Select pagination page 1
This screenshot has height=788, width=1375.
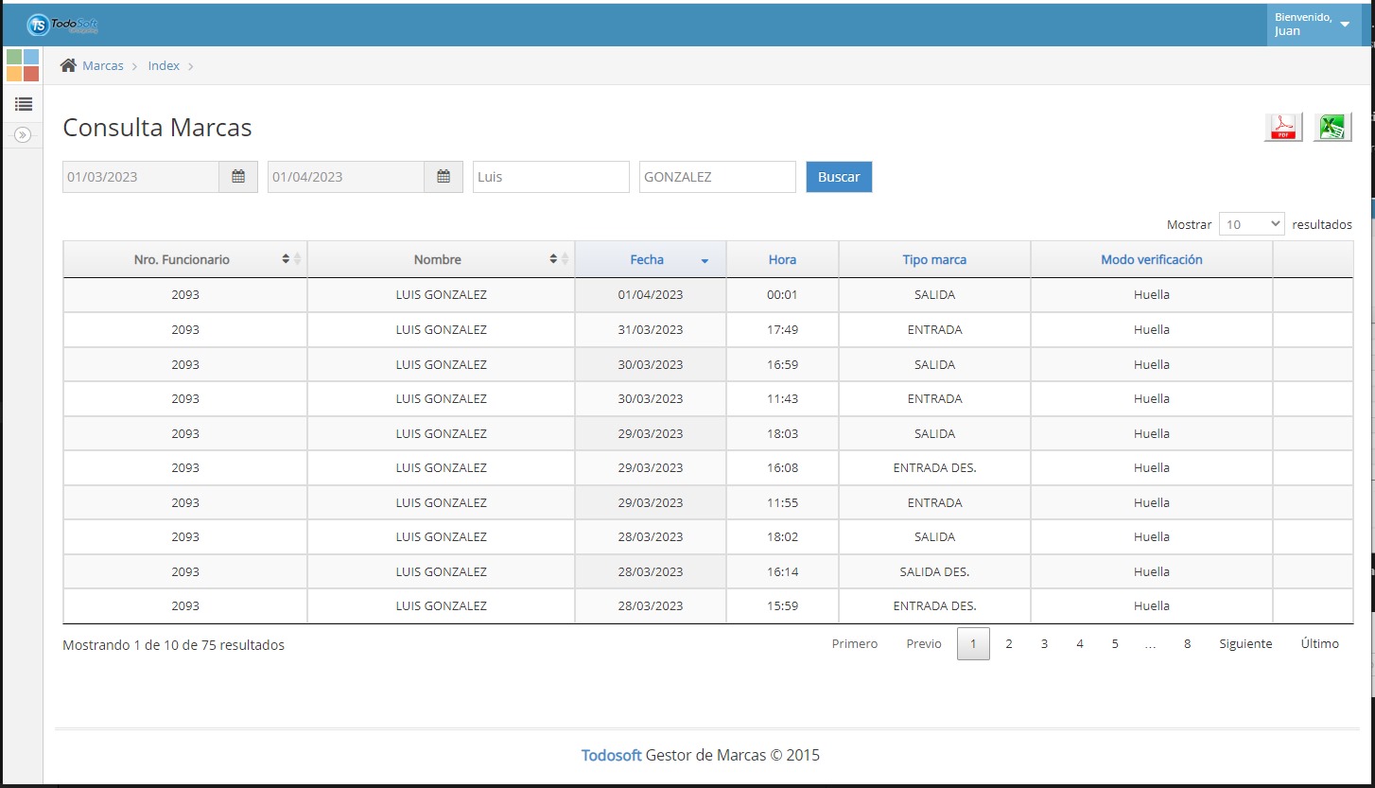(973, 644)
